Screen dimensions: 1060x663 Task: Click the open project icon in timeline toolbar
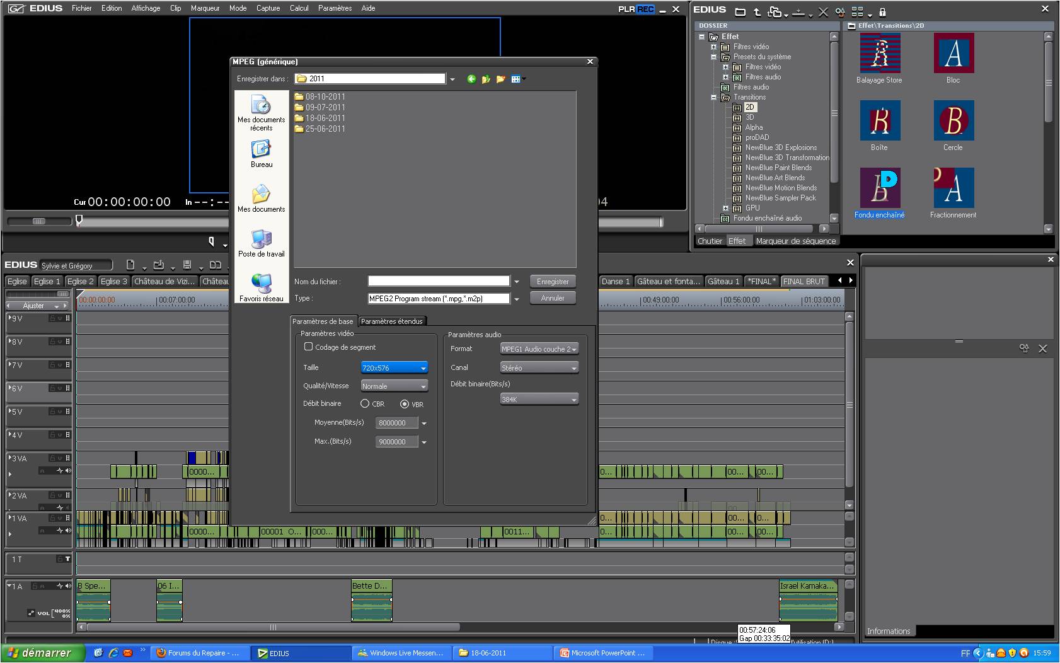(159, 265)
